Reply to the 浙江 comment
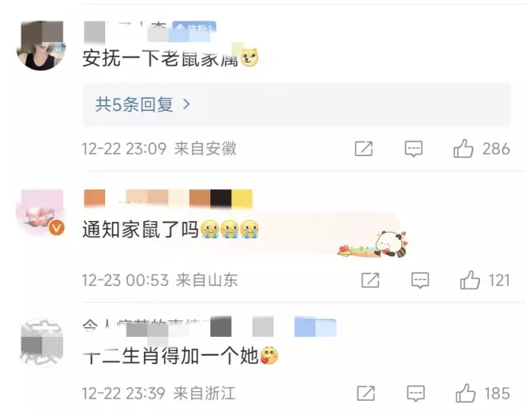526x410 pixels. coord(416,393)
